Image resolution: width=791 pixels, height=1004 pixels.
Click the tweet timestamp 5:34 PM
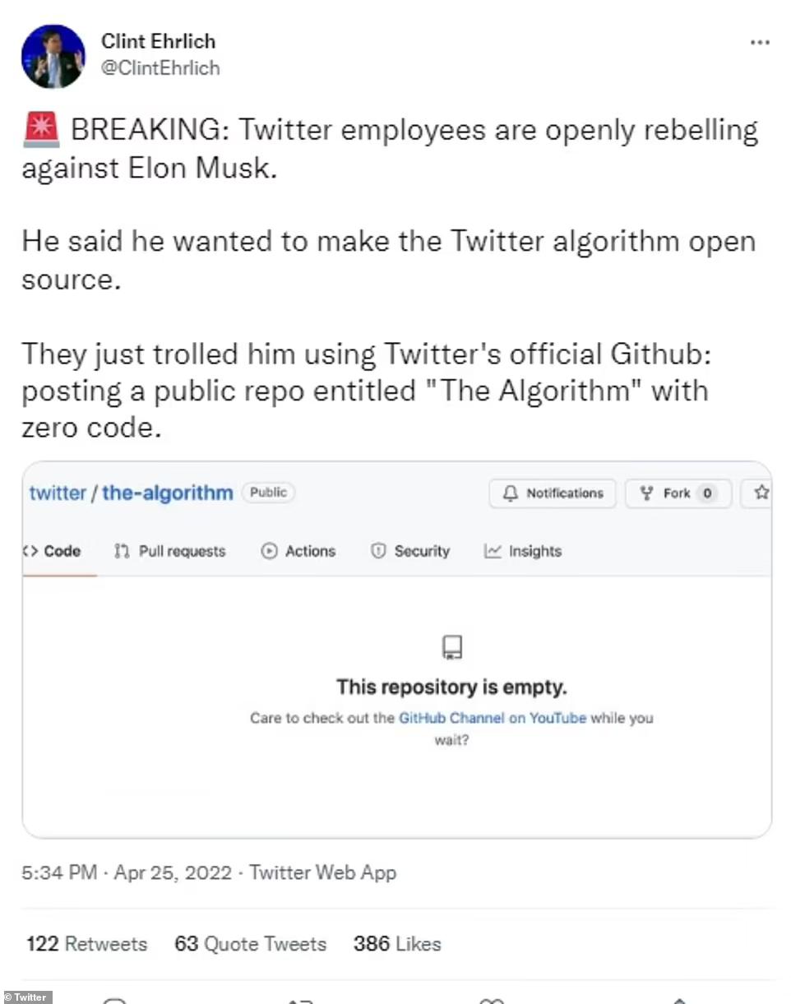tap(59, 872)
